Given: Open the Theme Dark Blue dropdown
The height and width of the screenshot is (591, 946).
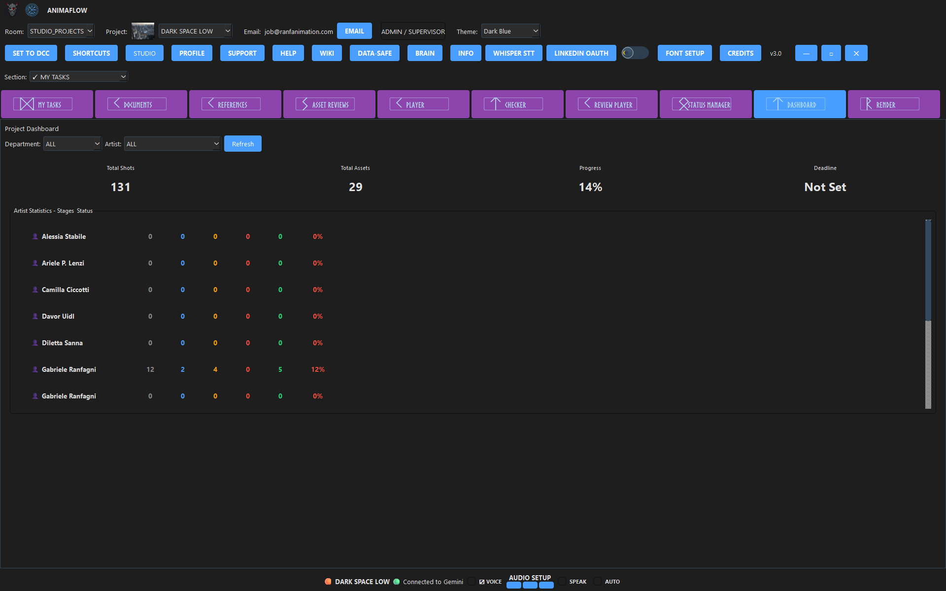Looking at the screenshot, I should pos(510,31).
